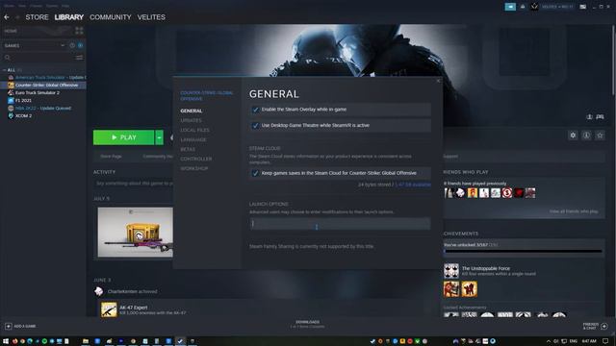Click Steam icon on the taskbar

coord(180,341)
